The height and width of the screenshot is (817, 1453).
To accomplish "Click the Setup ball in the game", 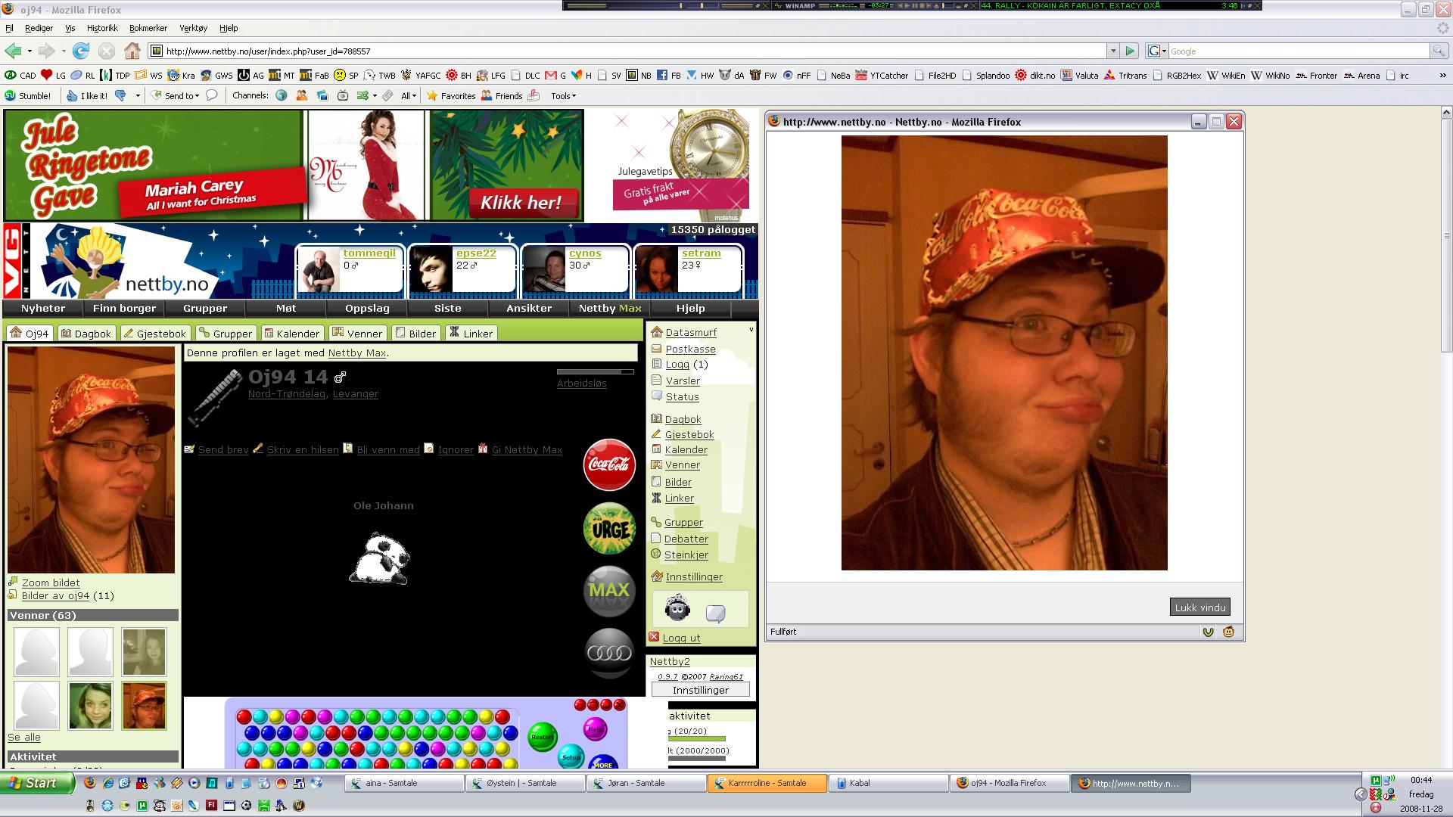I will point(571,756).
